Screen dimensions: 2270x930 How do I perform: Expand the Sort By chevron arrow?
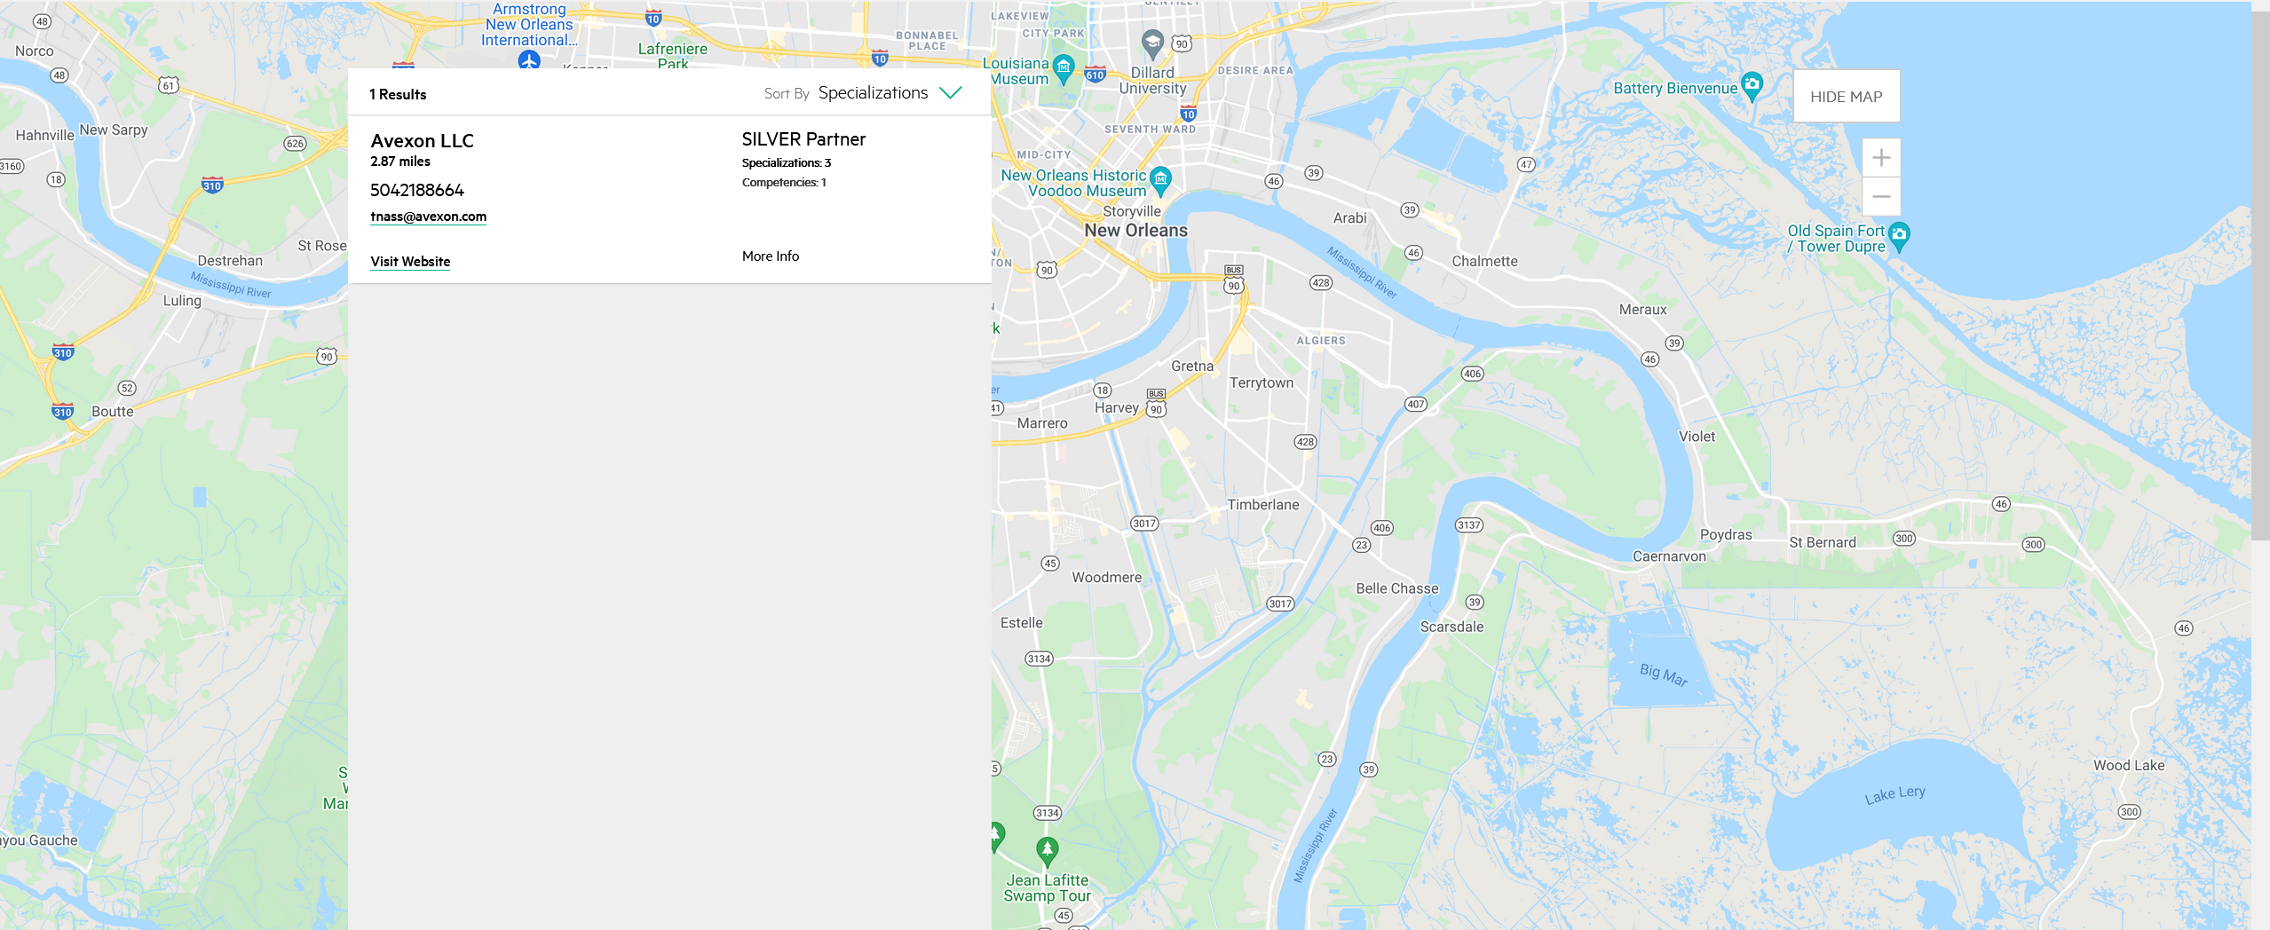coord(951,92)
